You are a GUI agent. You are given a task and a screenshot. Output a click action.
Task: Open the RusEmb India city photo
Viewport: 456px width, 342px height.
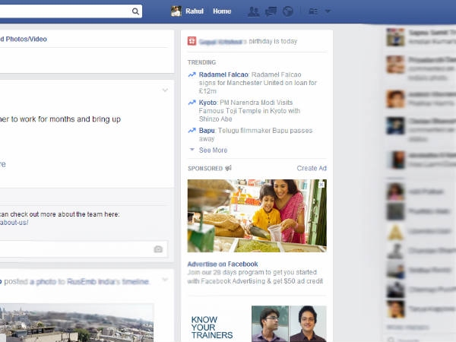pos(77,323)
